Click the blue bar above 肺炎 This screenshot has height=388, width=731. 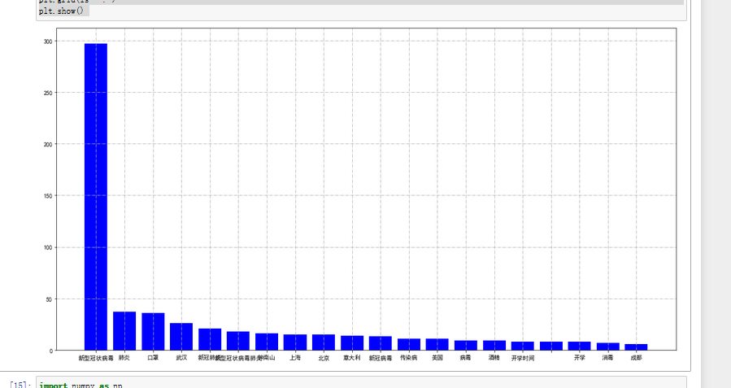(x=124, y=330)
